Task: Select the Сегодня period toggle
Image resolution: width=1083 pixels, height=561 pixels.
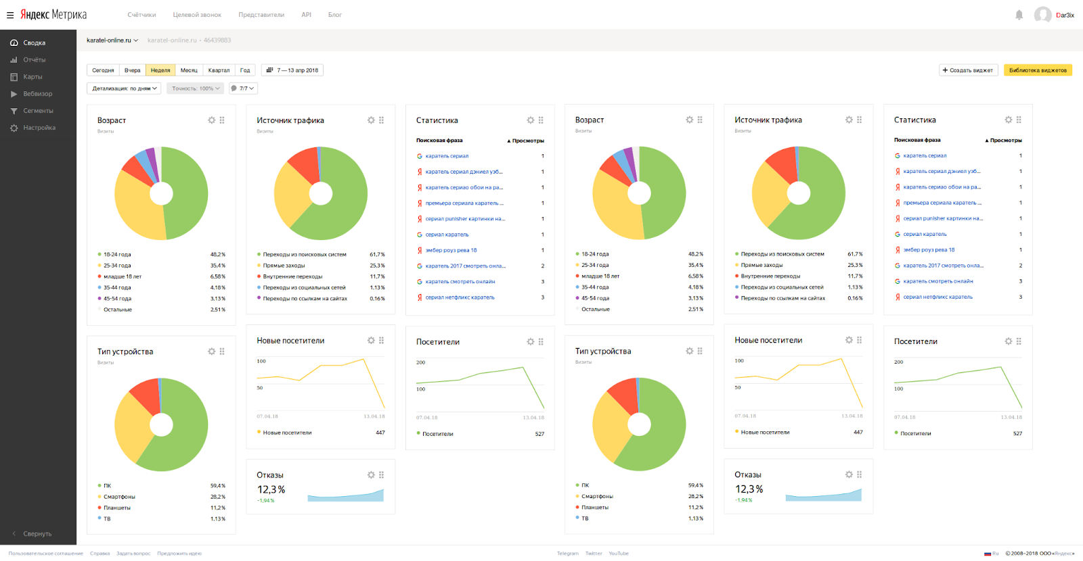Action: (x=103, y=70)
